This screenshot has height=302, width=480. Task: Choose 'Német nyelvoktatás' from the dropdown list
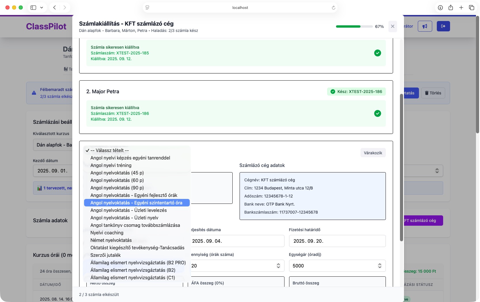point(111,240)
